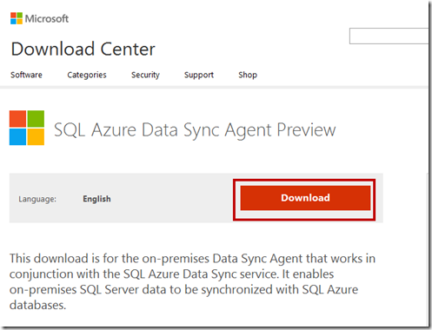Open the Support menu
Screen dimensions: 432x330
click(199, 75)
